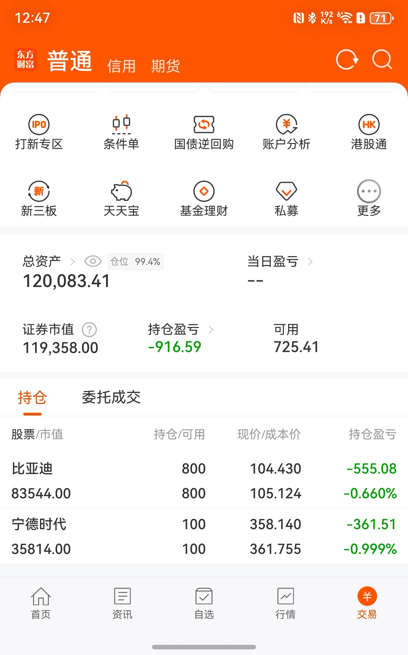Sort by 持仓/可用 column header

click(x=179, y=434)
